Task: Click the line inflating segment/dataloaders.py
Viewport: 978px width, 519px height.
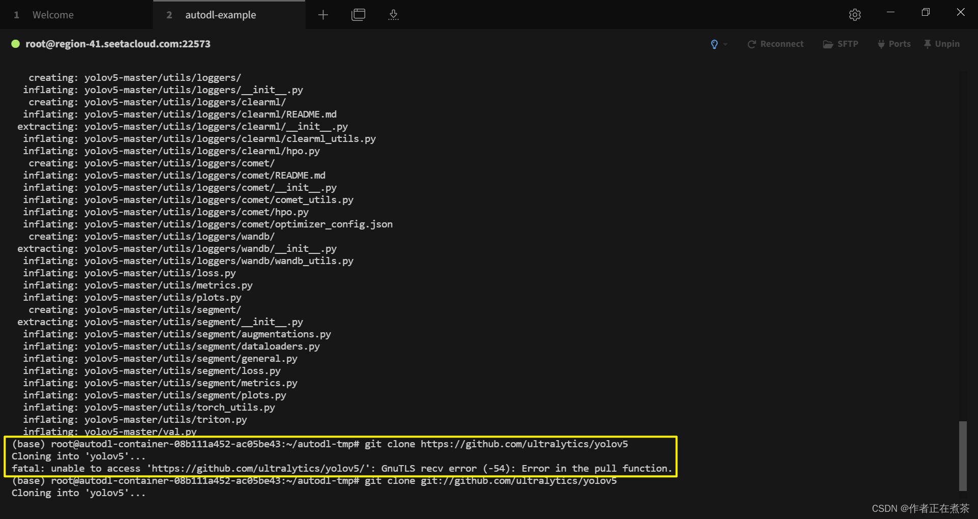Action: point(171,346)
